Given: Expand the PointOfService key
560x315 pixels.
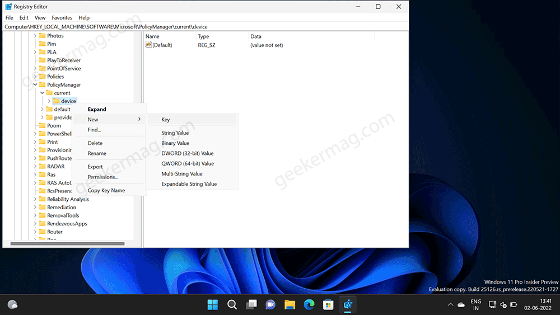Looking at the screenshot, I should pos(35,68).
